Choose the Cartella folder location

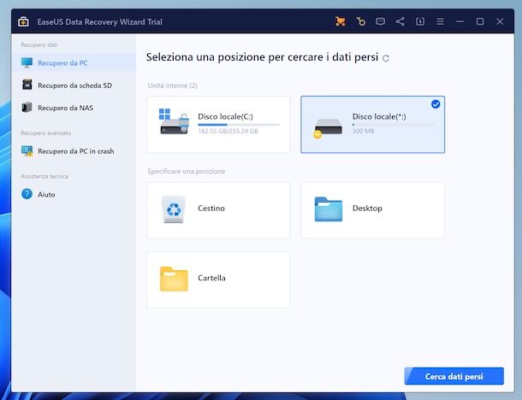pos(218,280)
